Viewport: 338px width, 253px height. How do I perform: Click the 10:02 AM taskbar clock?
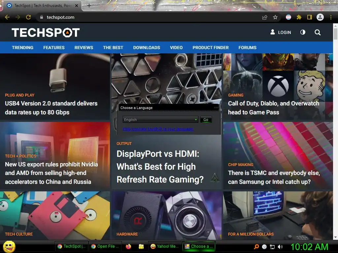pyautogui.click(x=309, y=247)
